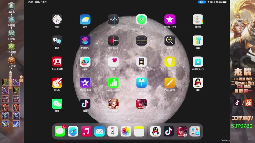Open Messages in the dock with 22 badge
This screenshot has width=255, height=143.
pyautogui.click(x=60, y=131)
